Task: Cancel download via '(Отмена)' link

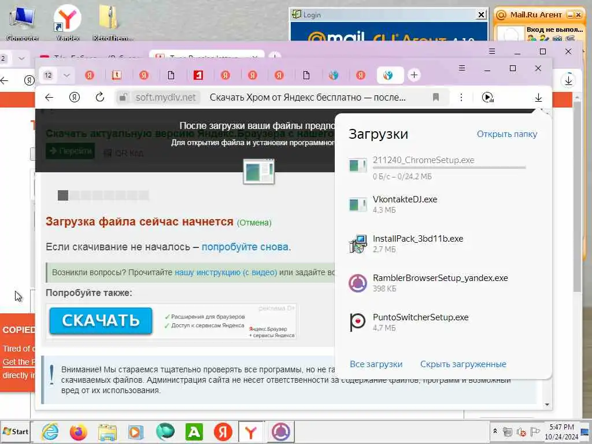Action: (254, 223)
